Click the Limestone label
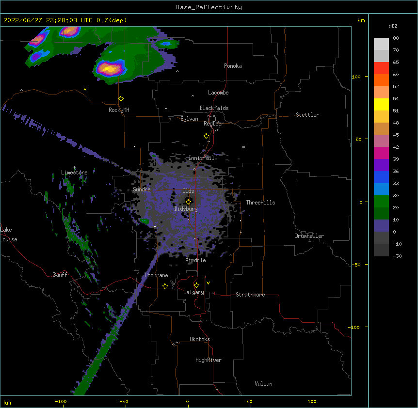Image resolution: width=418 pixels, height=408 pixels. tap(74, 173)
